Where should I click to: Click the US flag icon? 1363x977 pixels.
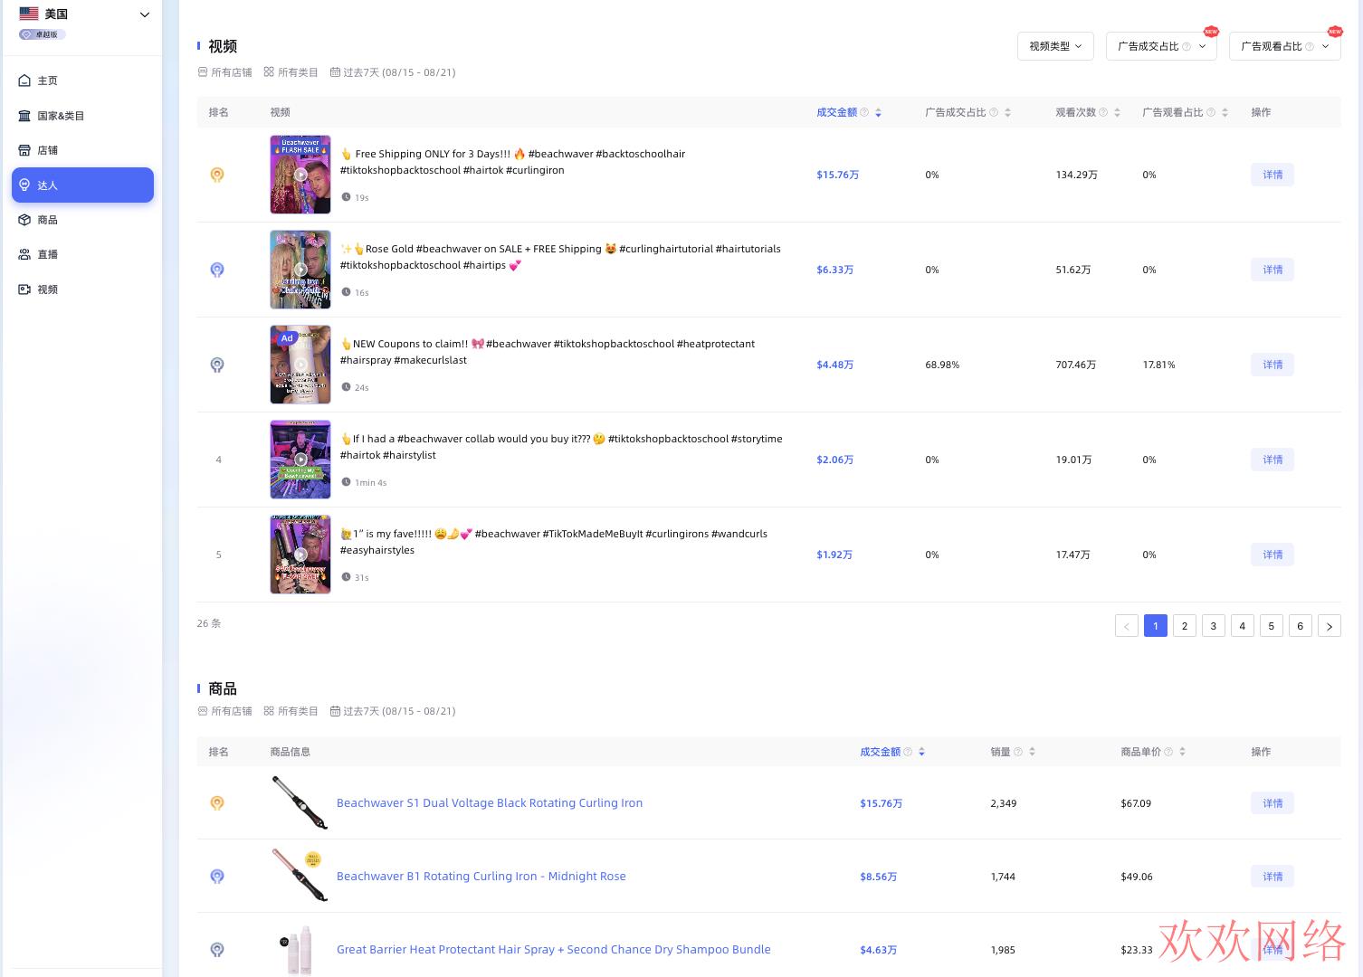29,14
